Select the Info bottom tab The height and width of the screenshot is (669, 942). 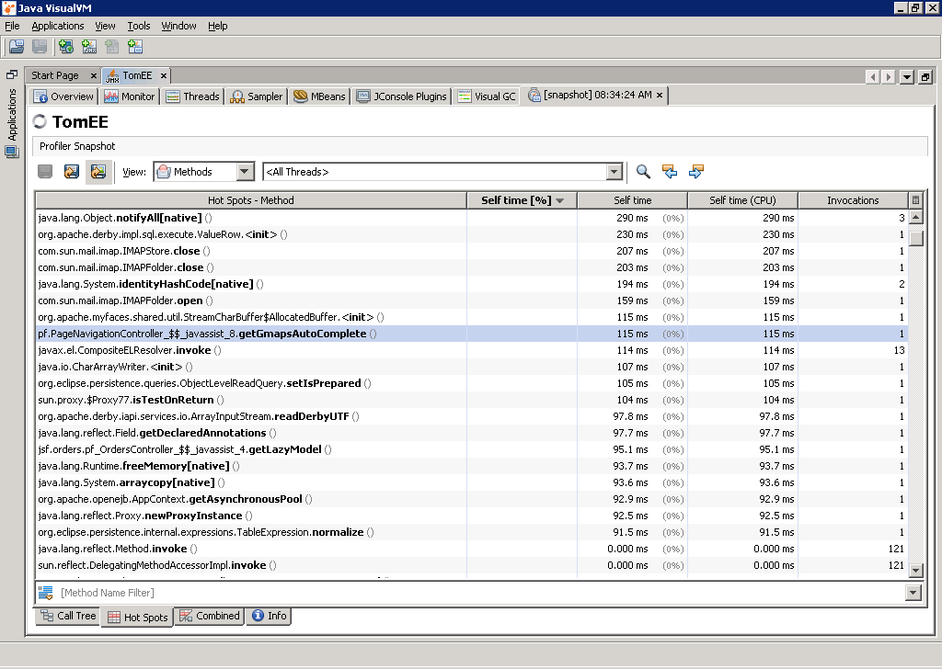pyautogui.click(x=269, y=617)
